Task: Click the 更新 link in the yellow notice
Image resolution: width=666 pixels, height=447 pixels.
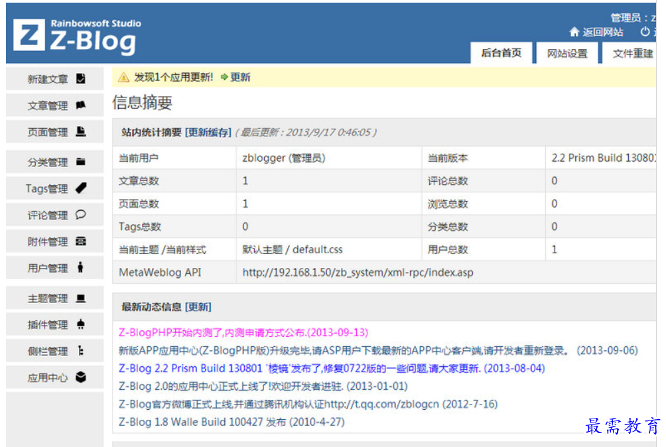Action: point(240,77)
